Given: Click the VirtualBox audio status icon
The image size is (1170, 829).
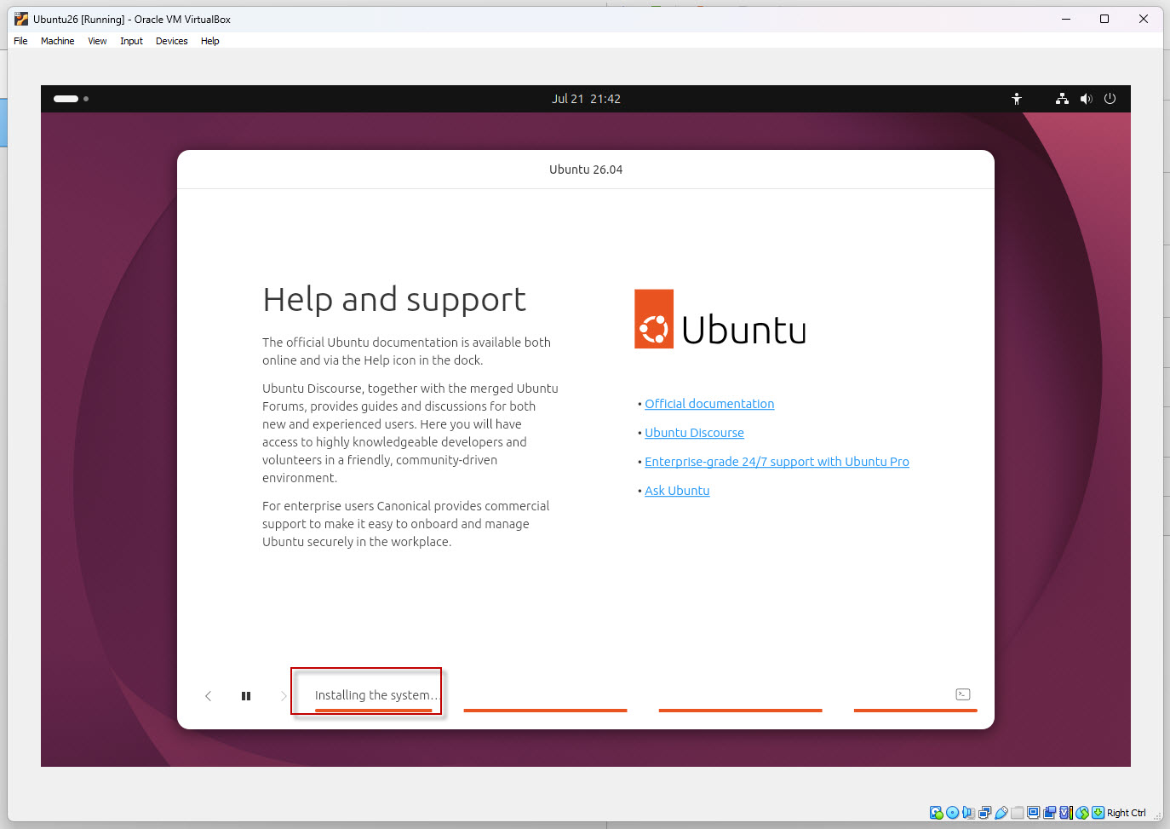Looking at the screenshot, I should tap(968, 813).
